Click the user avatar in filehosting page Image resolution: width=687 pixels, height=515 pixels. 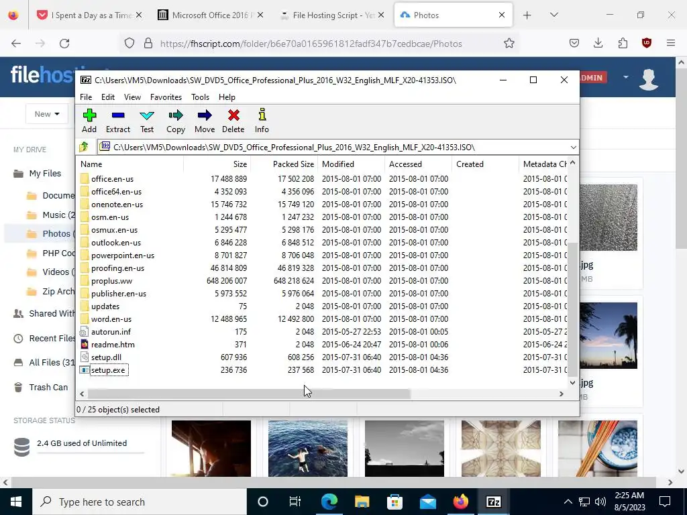click(x=649, y=79)
